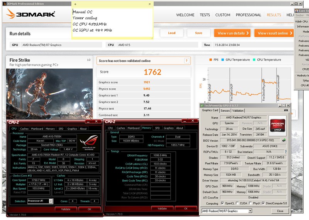309x220 pixels.
Task: Open Caches tab in left CPU-Z window
Action: [x=24, y=129]
